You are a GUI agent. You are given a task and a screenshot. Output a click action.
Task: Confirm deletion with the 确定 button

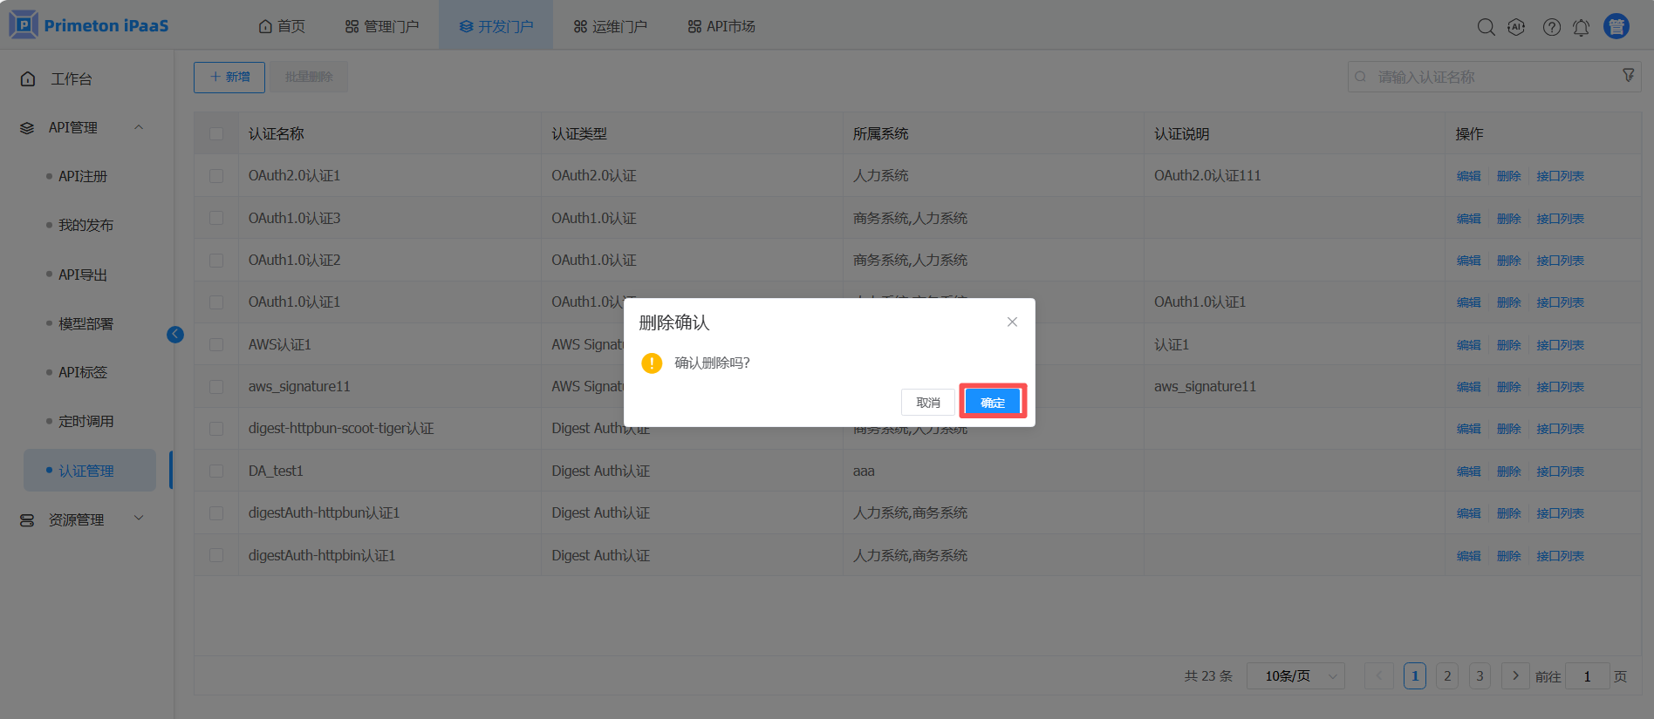pyautogui.click(x=993, y=402)
